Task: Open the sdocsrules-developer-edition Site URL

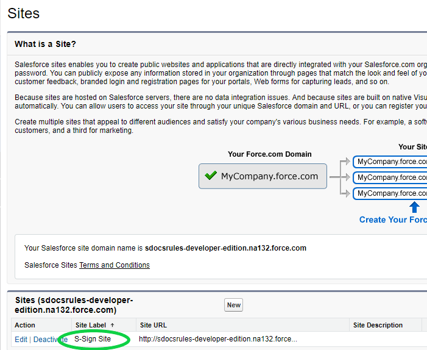Action: tap(218, 339)
